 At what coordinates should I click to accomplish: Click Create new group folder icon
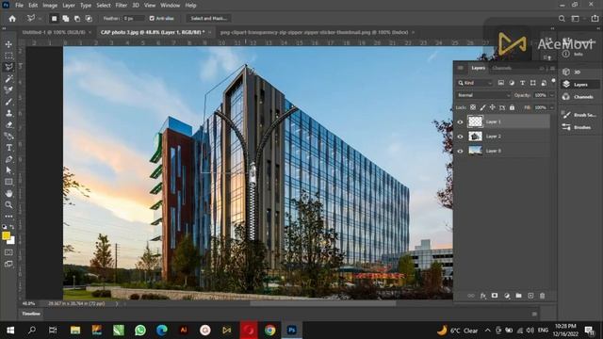click(x=519, y=296)
